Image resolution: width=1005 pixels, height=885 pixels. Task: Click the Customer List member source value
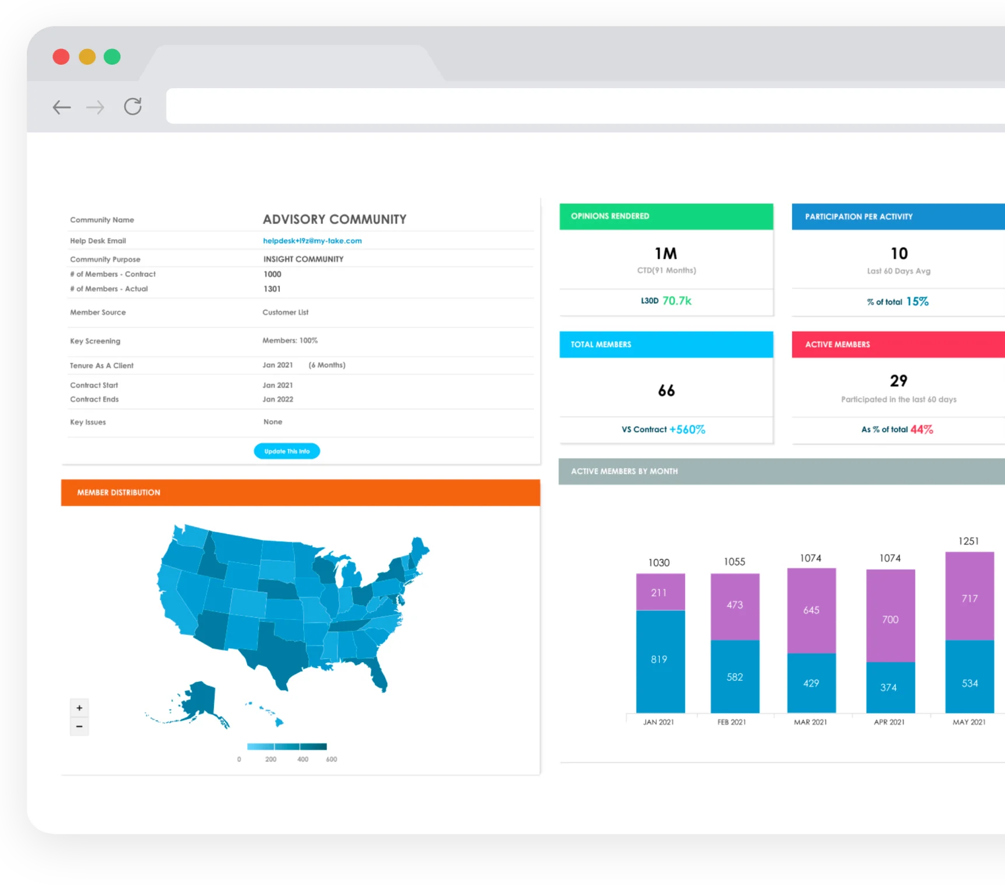click(285, 312)
